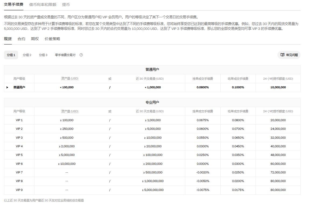Show the 期权 fee schedule tab
Viewport: 324px width, 206px height.
point(35,39)
